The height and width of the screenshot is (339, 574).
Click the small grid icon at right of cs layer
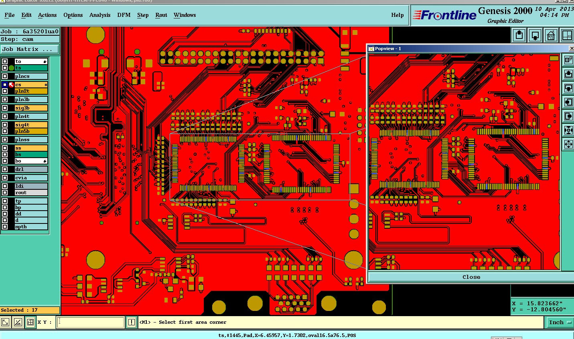pos(46,85)
